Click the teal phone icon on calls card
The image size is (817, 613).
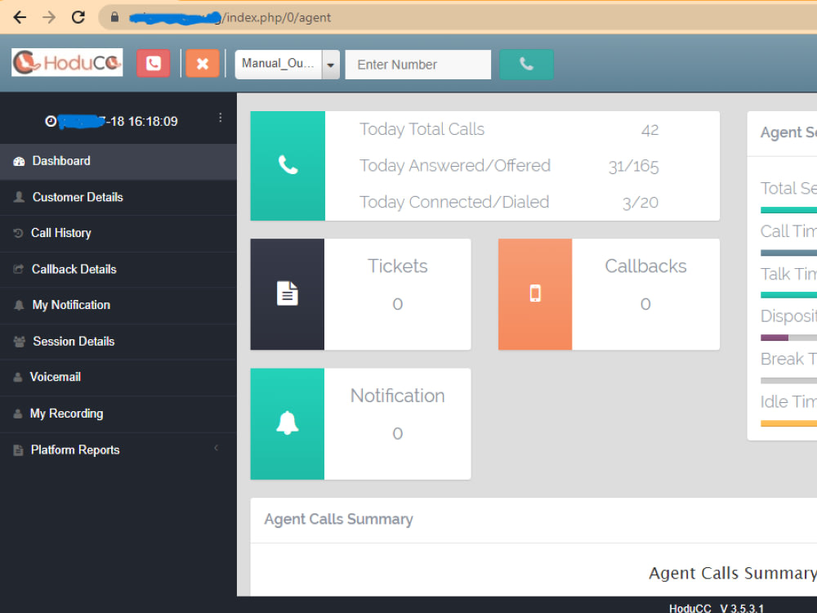coord(288,165)
